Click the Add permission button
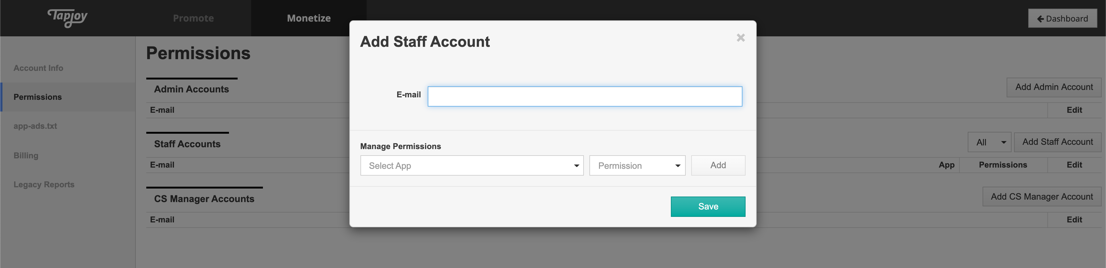Viewport: 1106px width, 268px height. click(x=717, y=165)
